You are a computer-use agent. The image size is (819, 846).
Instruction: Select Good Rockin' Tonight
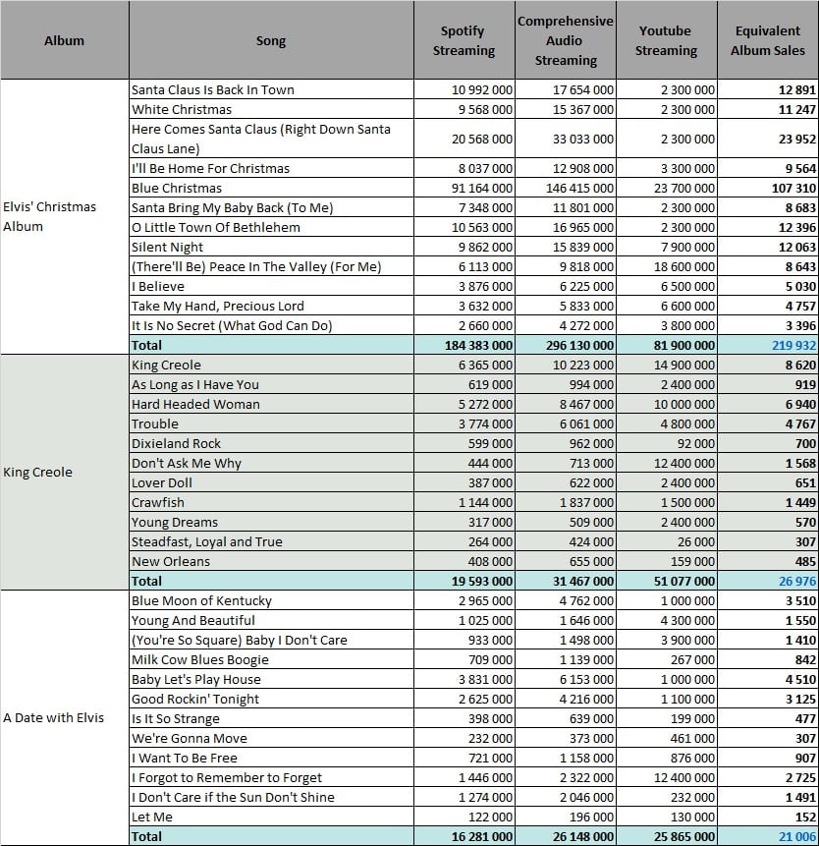[271, 699]
